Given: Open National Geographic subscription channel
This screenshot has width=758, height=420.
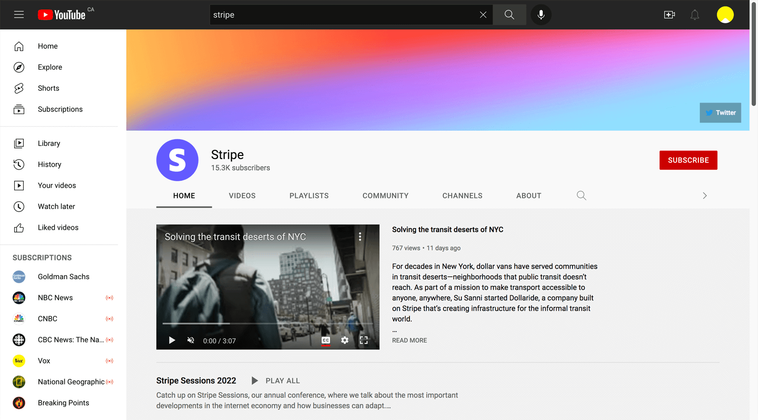Looking at the screenshot, I should pyautogui.click(x=59, y=382).
